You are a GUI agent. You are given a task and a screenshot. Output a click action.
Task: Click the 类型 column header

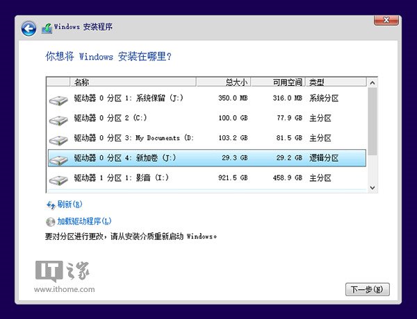pos(336,83)
